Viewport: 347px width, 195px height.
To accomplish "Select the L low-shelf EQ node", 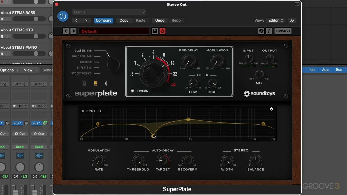I will 98,124.
